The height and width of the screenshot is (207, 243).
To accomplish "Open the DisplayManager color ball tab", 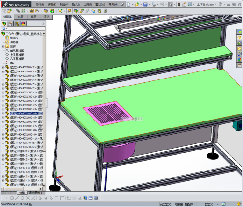I will (x=23, y=24).
